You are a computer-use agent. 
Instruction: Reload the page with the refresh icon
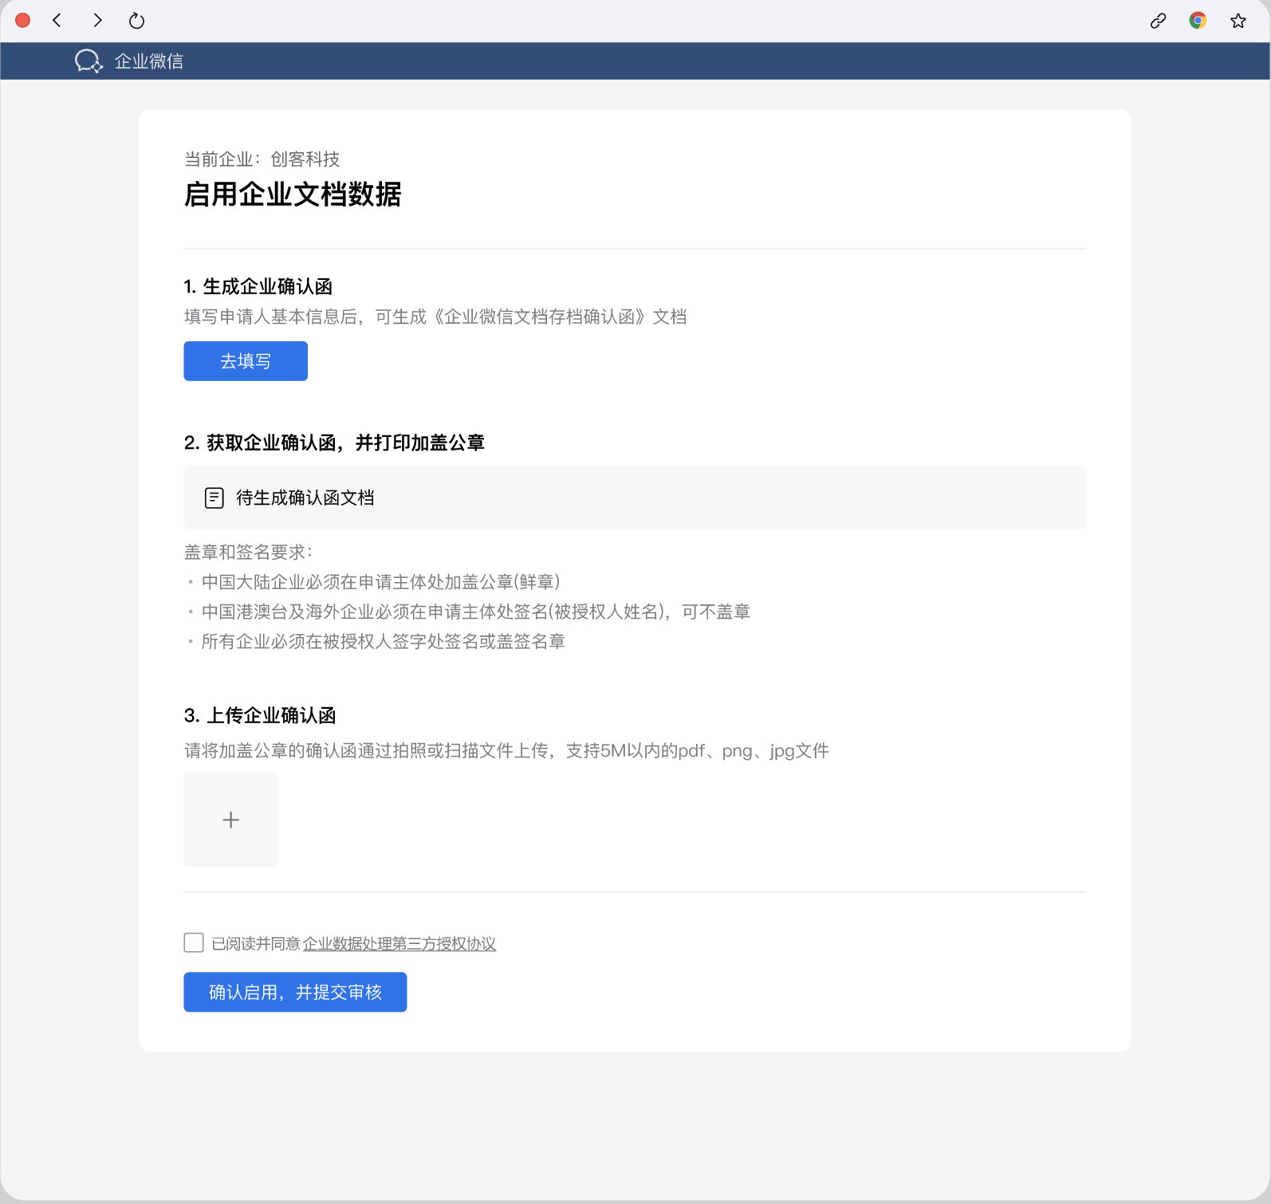tap(137, 21)
